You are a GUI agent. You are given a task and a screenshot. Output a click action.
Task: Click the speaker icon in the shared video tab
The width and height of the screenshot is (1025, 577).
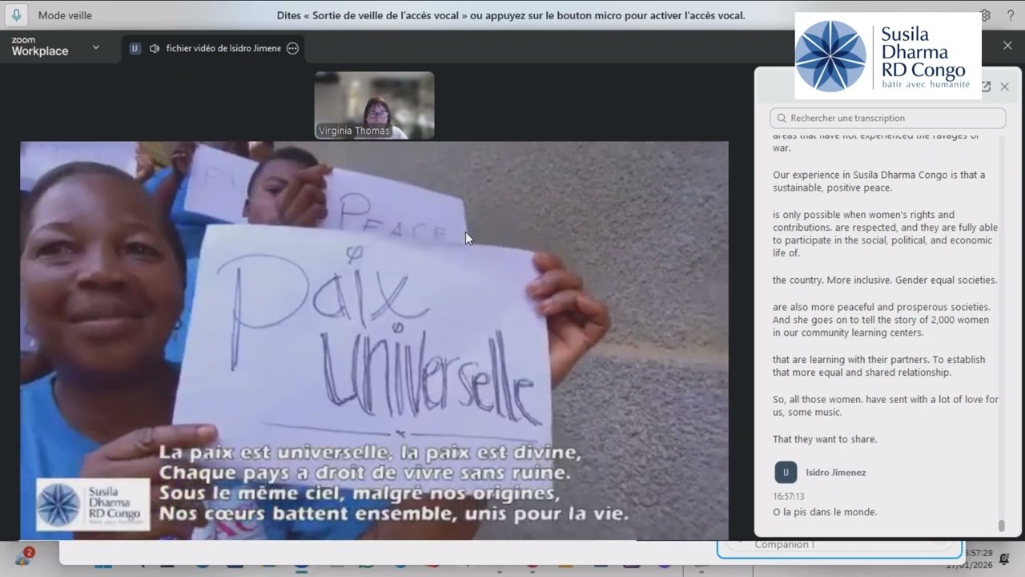pyautogui.click(x=155, y=48)
